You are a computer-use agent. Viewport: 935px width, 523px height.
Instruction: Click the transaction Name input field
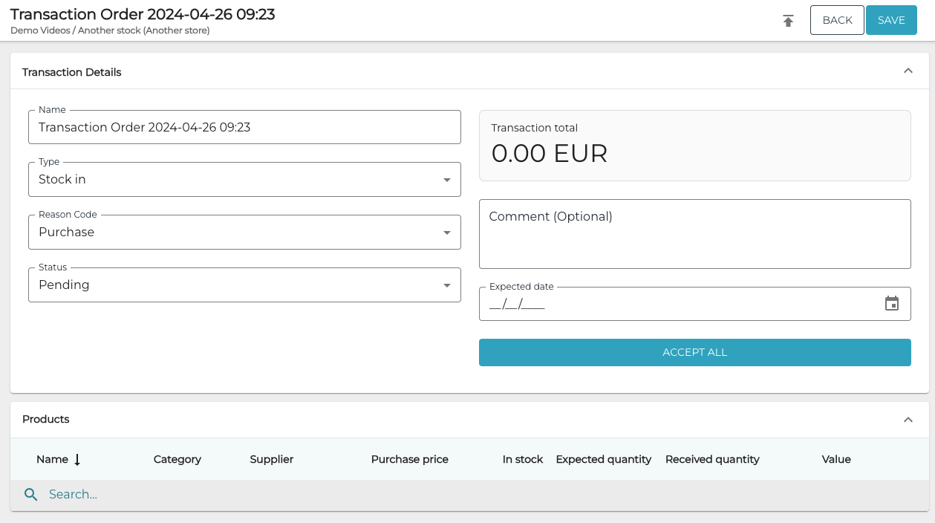244,126
